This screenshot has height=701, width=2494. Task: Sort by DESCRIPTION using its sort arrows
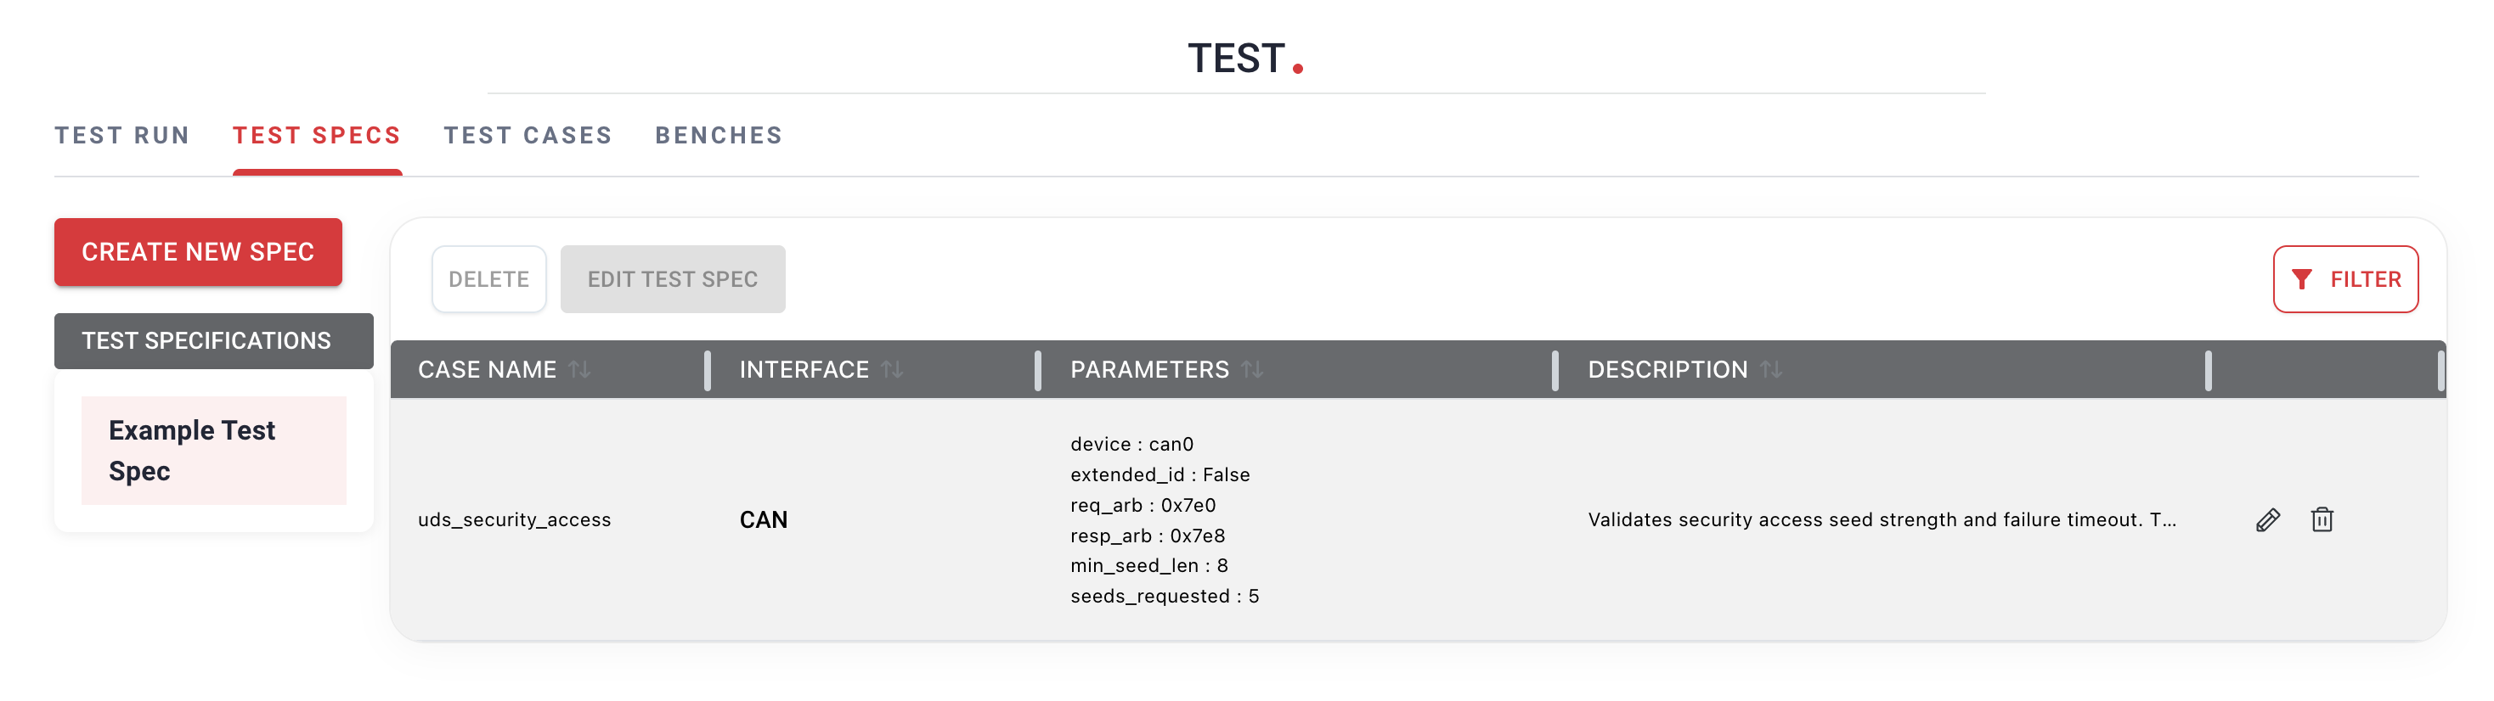click(x=1772, y=369)
